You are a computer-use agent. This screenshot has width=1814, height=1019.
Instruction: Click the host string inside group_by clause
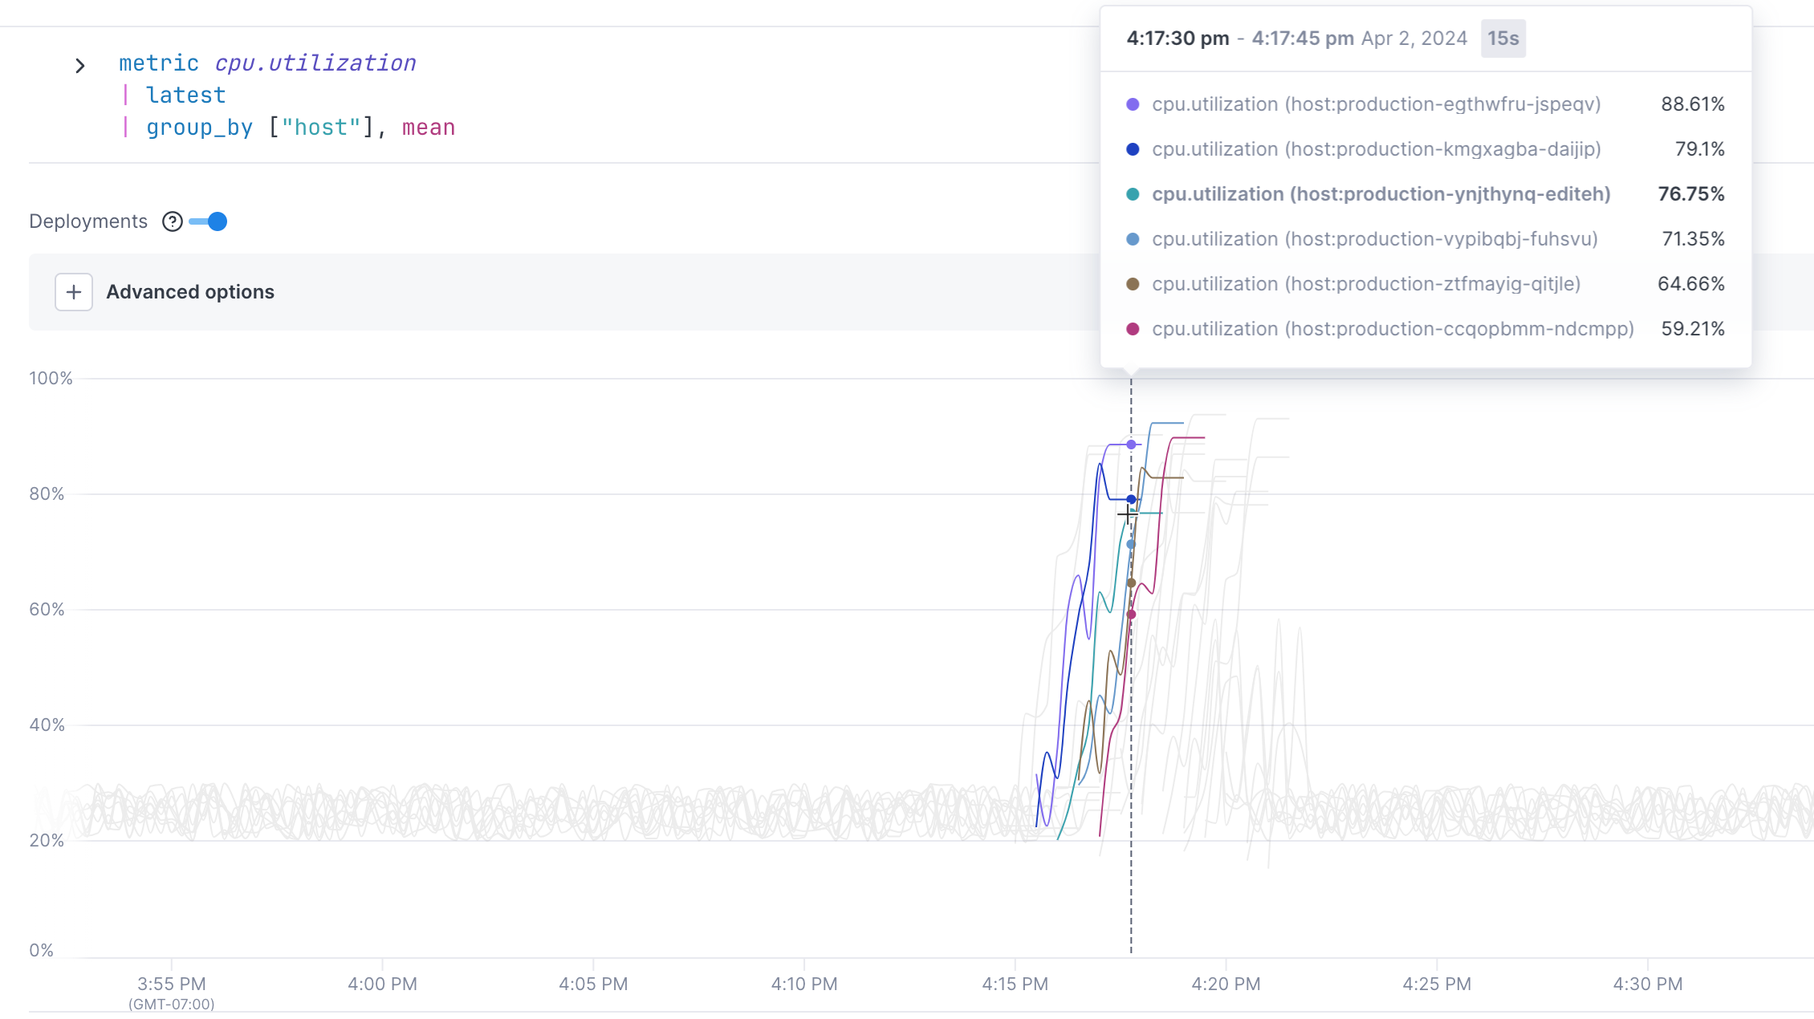point(319,127)
